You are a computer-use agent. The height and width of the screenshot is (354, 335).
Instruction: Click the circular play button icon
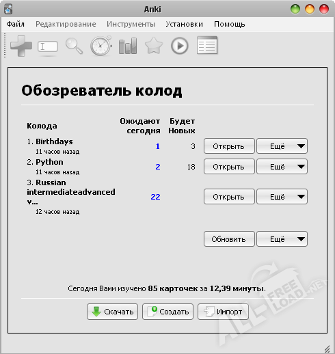pyautogui.click(x=180, y=46)
